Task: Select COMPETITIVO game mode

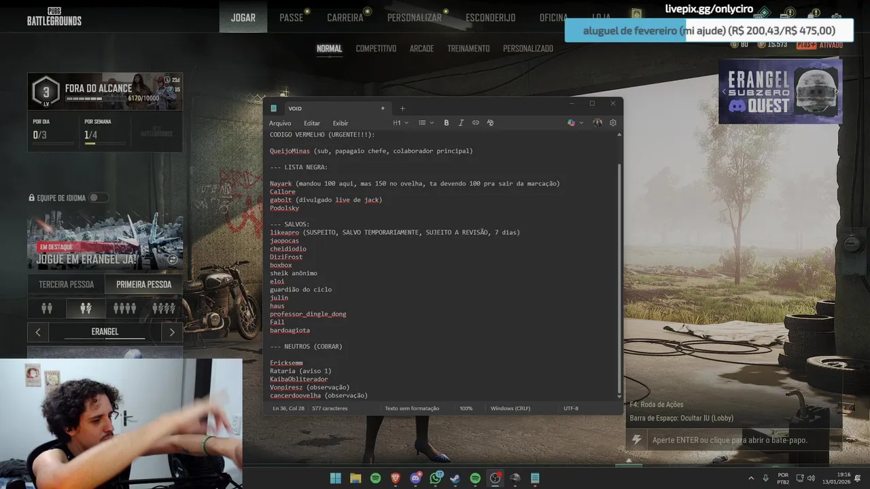Action: (376, 49)
